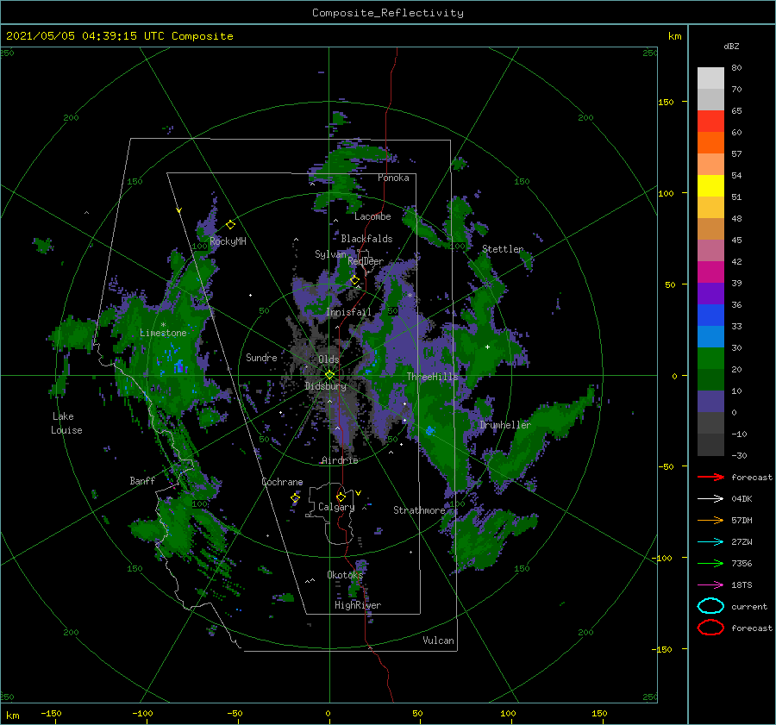Click the magenta 42–39 dBZ swatch

click(710, 272)
